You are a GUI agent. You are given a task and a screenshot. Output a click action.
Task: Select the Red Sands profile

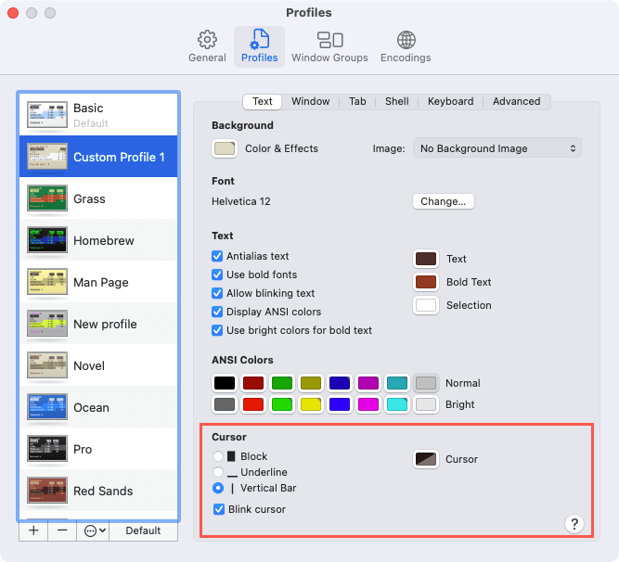pyautogui.click(x=98, y=491)
